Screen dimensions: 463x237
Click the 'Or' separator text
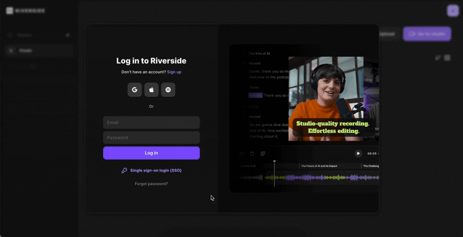coord(151,107)
